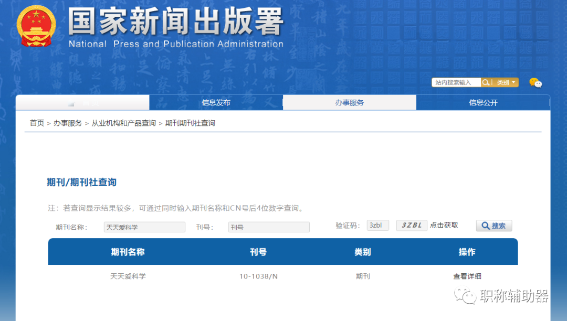
Task: Click the 国家新闻出版署 header title
Action: pyautogui.click(x=173, y=22)
